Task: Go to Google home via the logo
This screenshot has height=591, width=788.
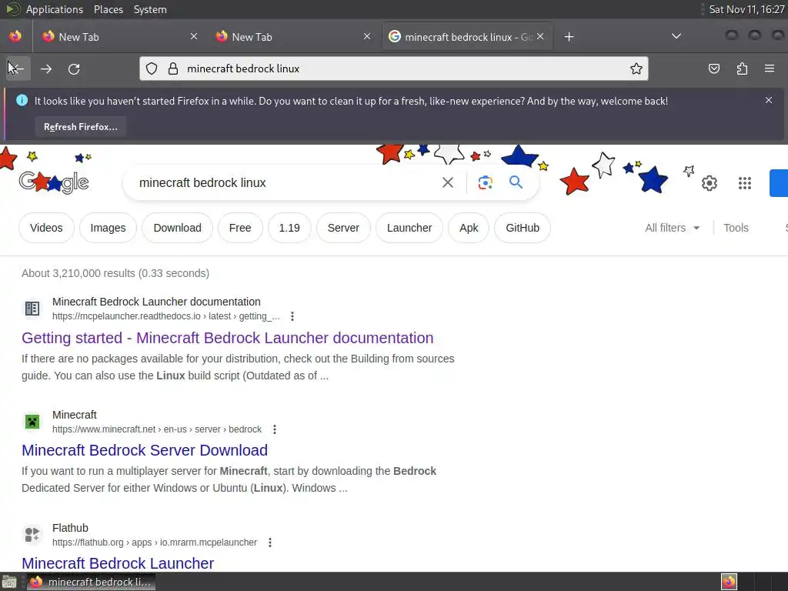Action: (54, 182)
